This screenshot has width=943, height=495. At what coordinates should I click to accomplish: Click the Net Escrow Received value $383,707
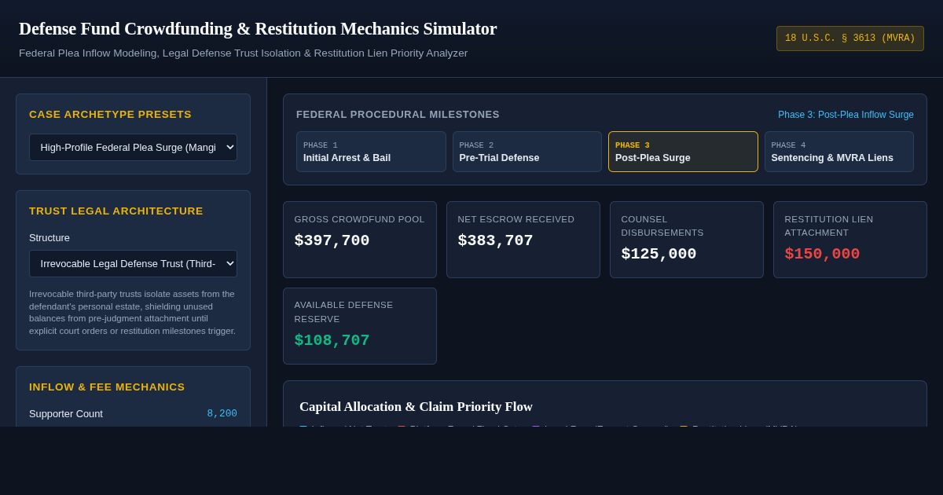(495, 240)
